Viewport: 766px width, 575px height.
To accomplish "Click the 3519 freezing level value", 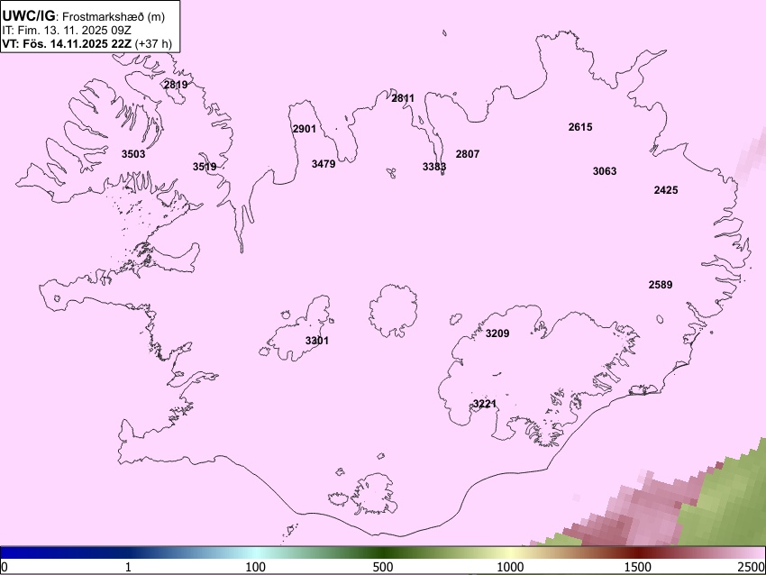I will (x=205, y=167).
